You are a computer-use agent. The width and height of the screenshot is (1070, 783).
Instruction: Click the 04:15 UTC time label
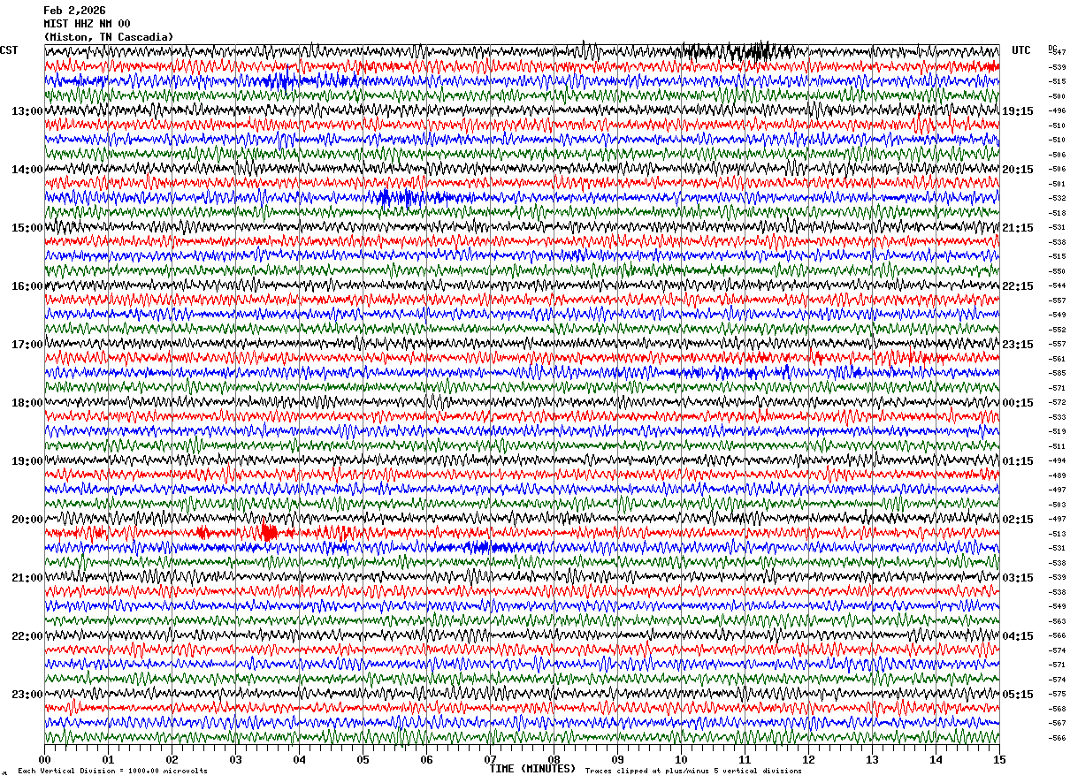point(1018,636)
